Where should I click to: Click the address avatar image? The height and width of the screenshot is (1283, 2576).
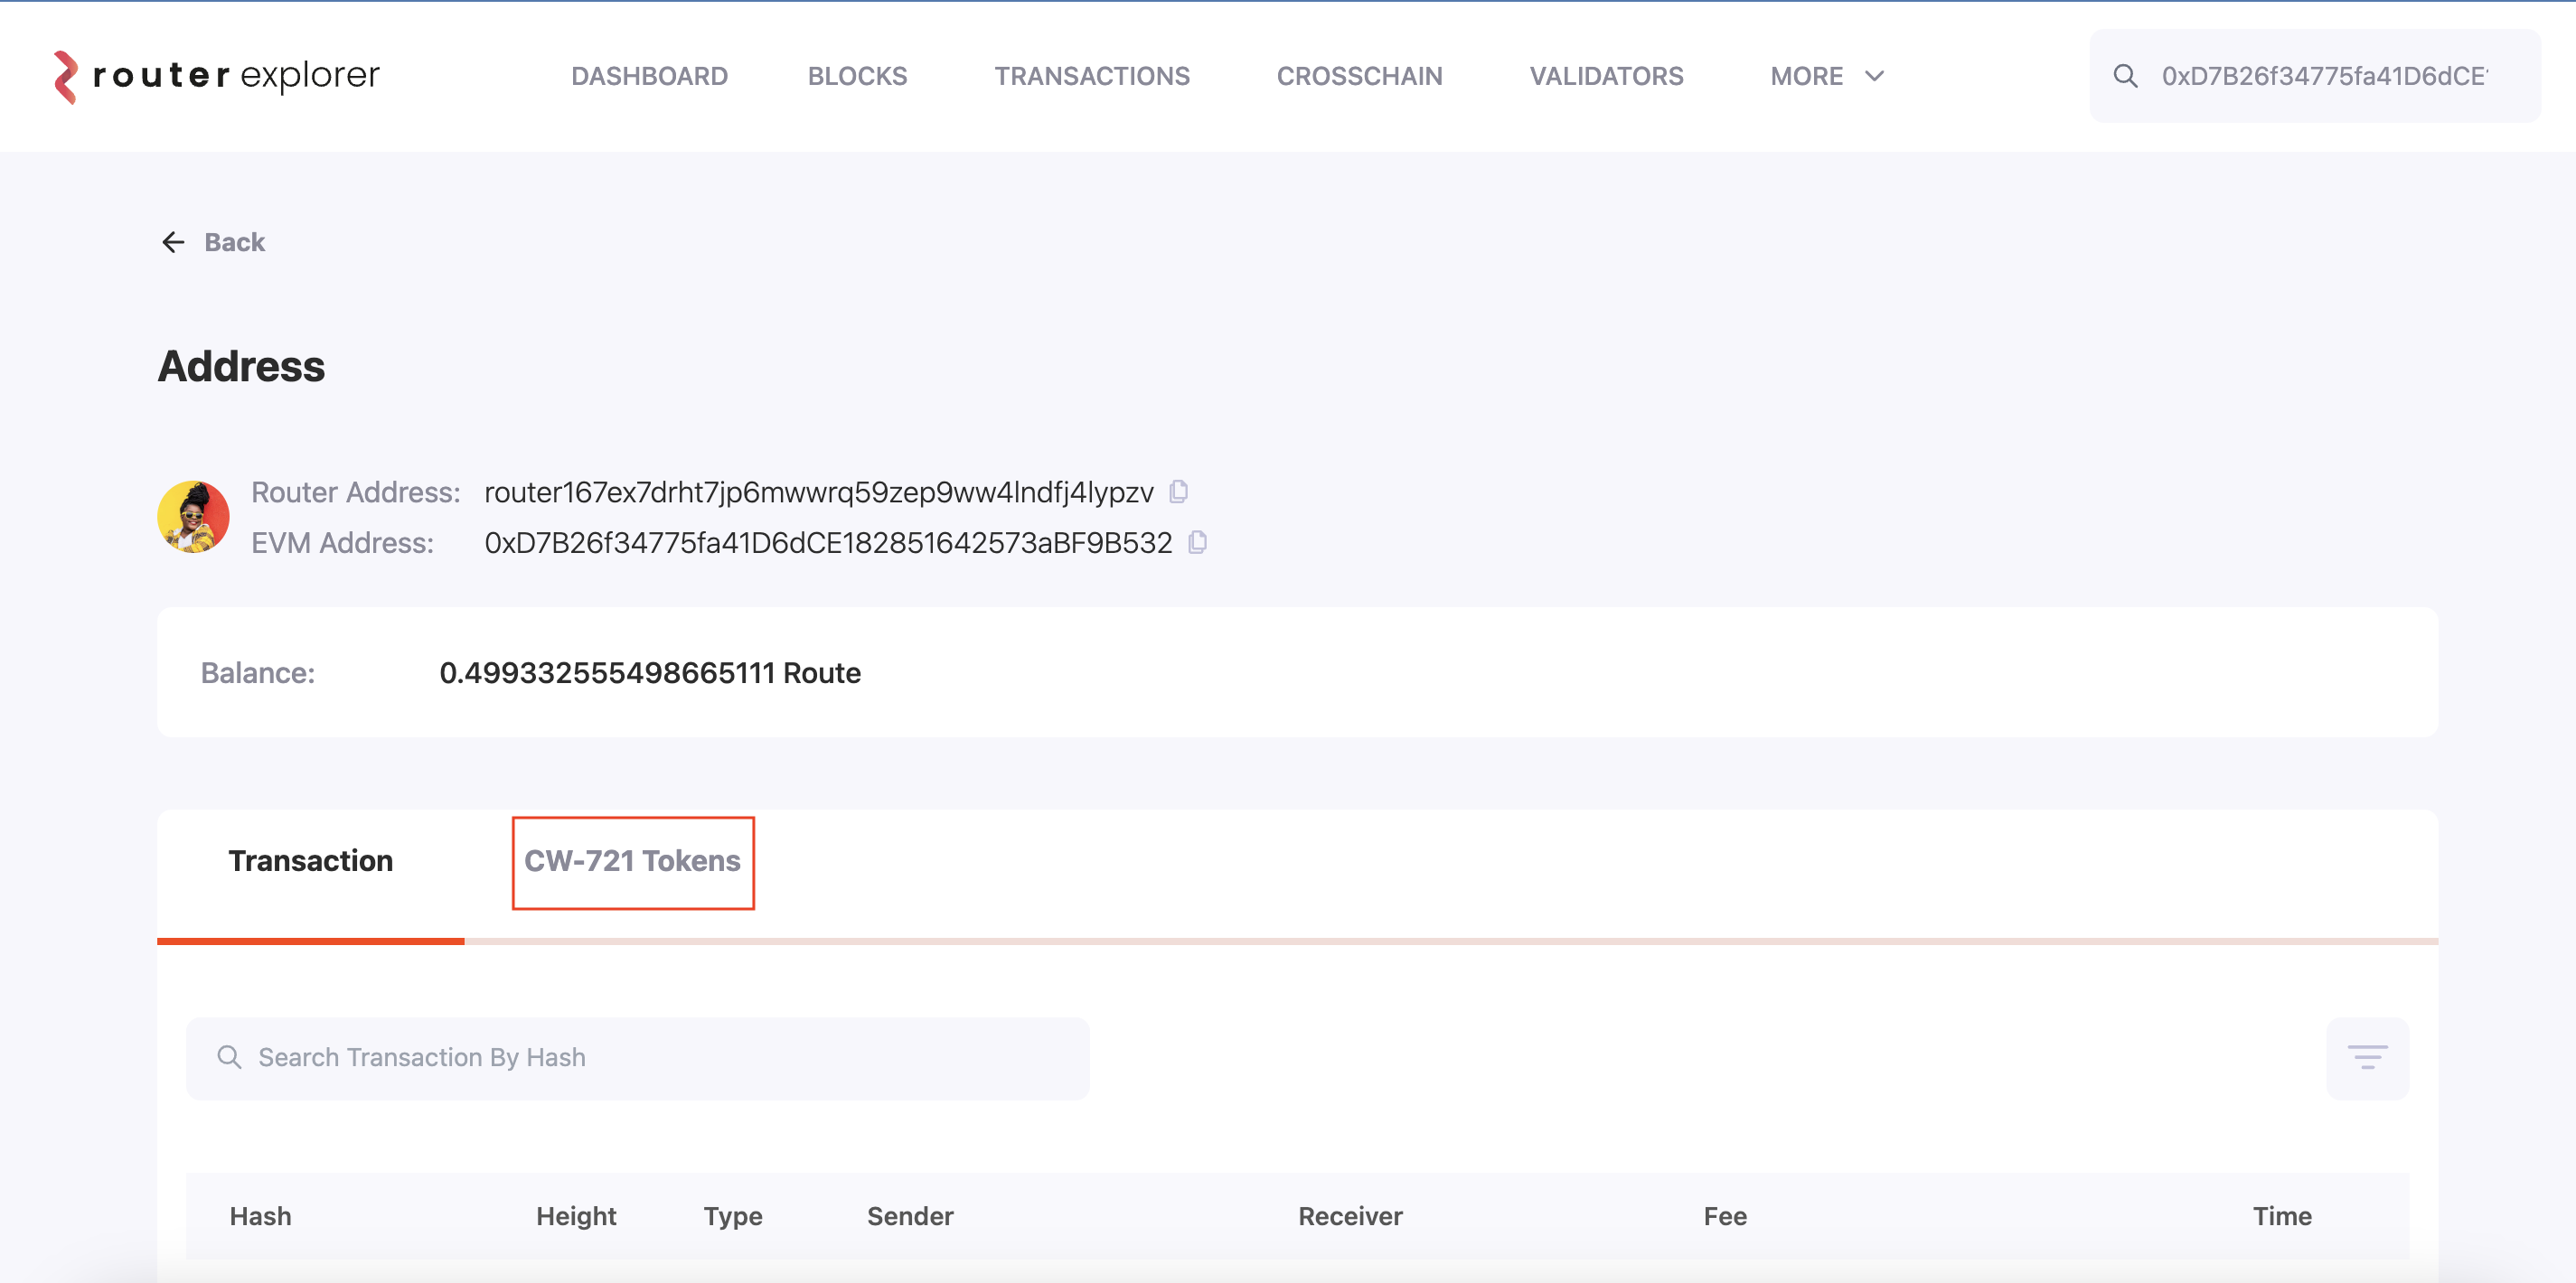pyautogui.click(x=193, y=517)
